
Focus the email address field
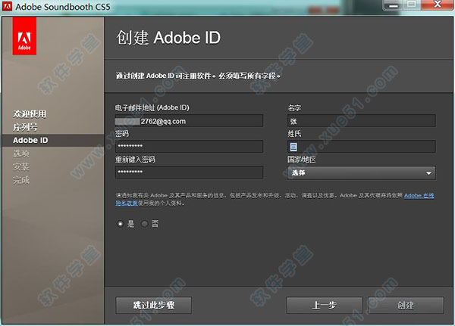point(189,121)
